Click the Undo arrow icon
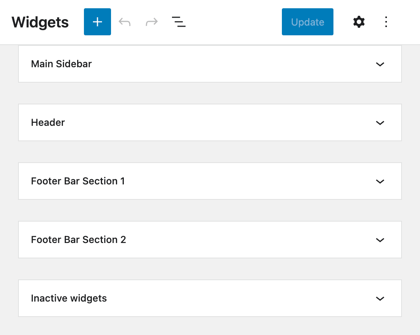Image resolution: width=420 pixels, height=335 pixels. pyautogui.click(x=125, y=22)
